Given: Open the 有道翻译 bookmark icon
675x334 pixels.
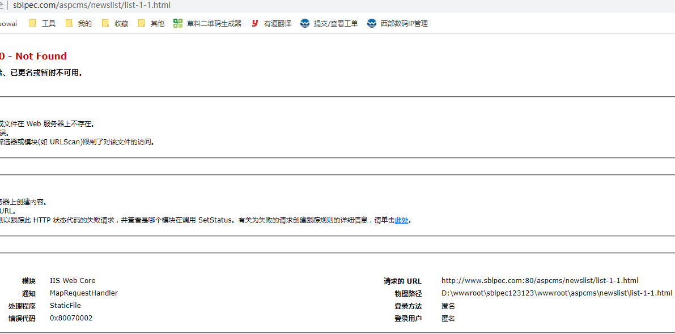Looking at the screenshot, I should [254, 23].
